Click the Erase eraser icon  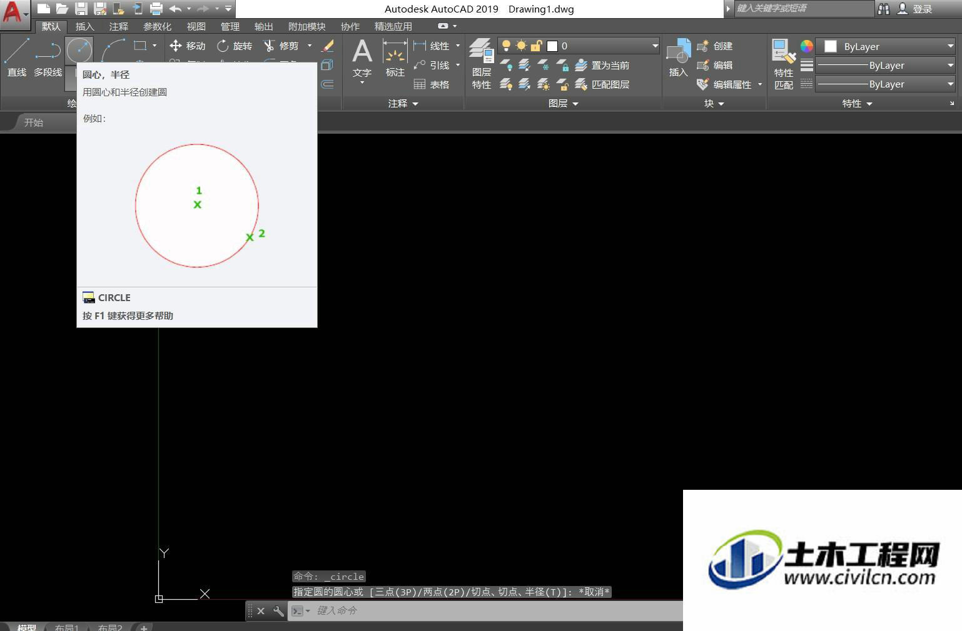click(x=327, y=46)
